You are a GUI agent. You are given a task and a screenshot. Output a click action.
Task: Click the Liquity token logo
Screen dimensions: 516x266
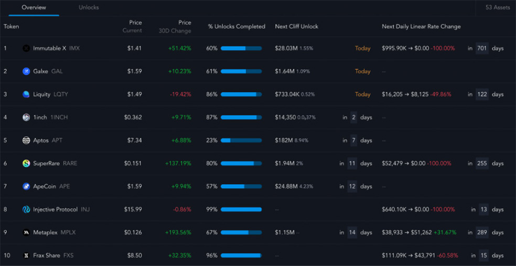click(26, 94)
